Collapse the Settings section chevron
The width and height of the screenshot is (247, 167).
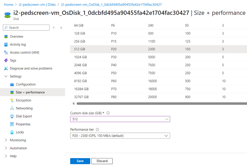6,76
